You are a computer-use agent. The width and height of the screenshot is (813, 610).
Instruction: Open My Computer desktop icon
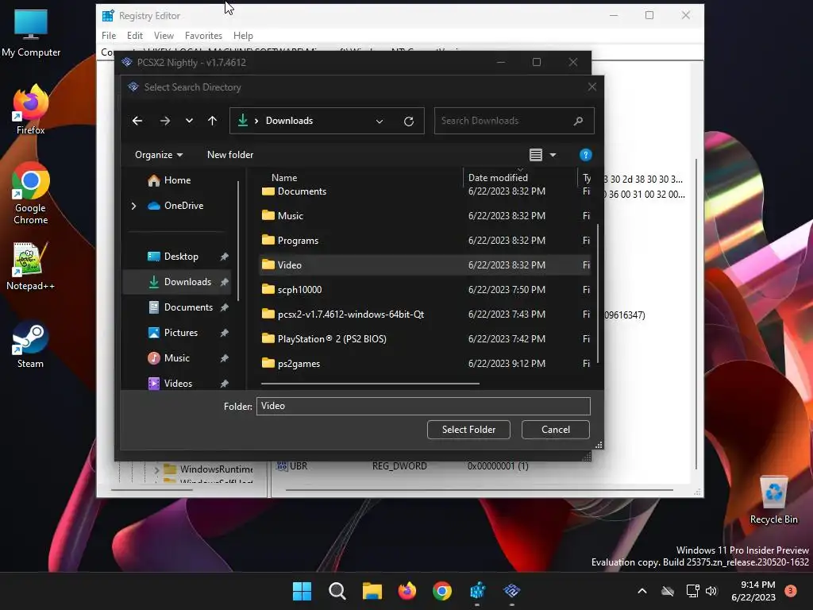pyautogui.click(x=31, y=33)
